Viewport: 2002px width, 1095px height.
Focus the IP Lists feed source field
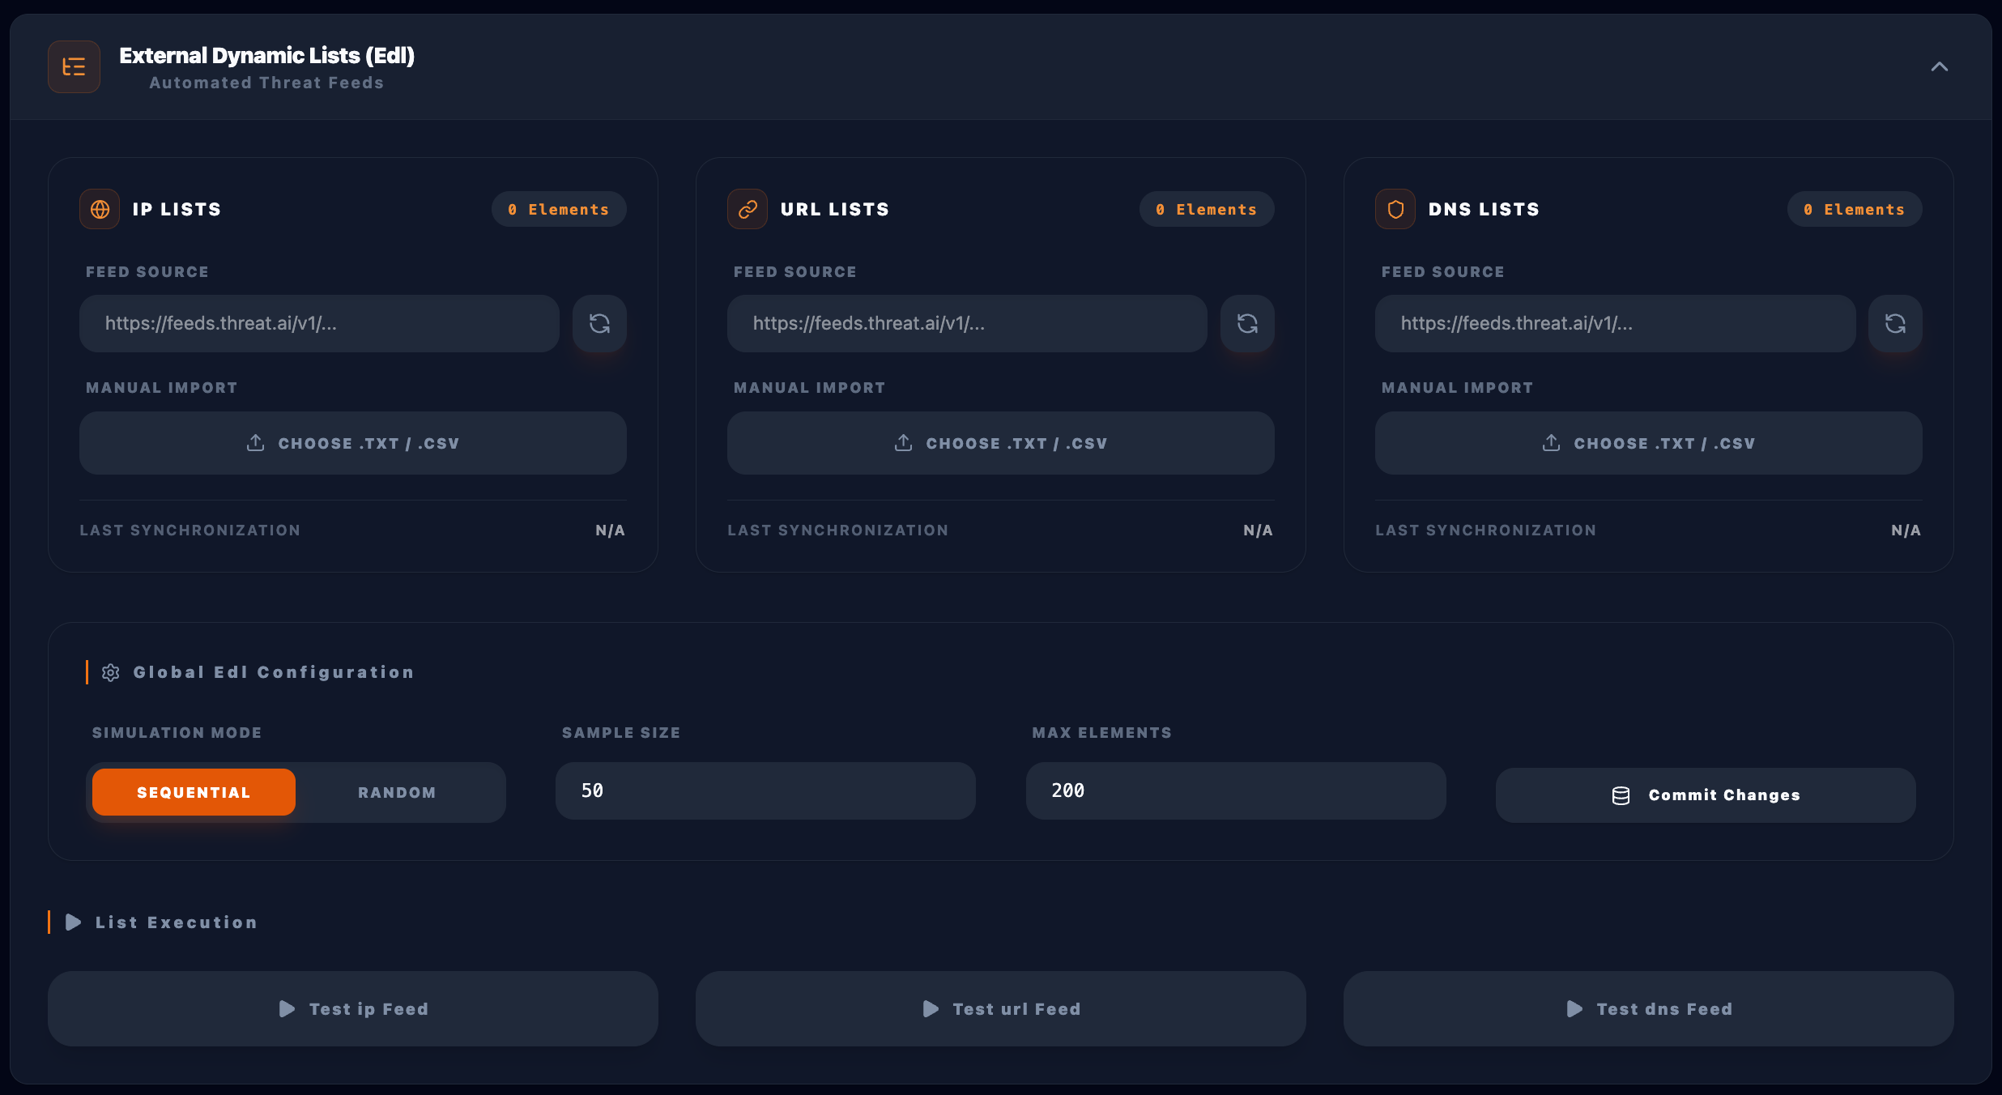point(319,323)
